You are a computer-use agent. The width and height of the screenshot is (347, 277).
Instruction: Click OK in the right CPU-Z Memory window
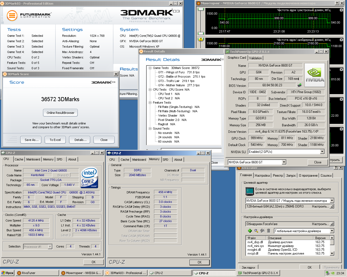pos(200,262)
